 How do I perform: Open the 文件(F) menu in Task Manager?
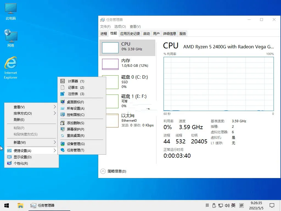click(105, 26)
